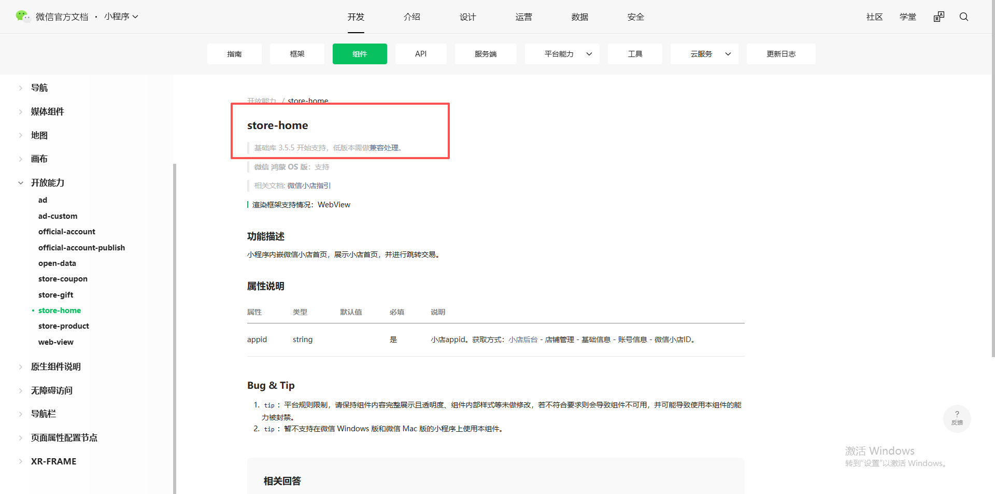Open the ad-custom component page
The image size is (995, 494).
click(x=58, y=216)
